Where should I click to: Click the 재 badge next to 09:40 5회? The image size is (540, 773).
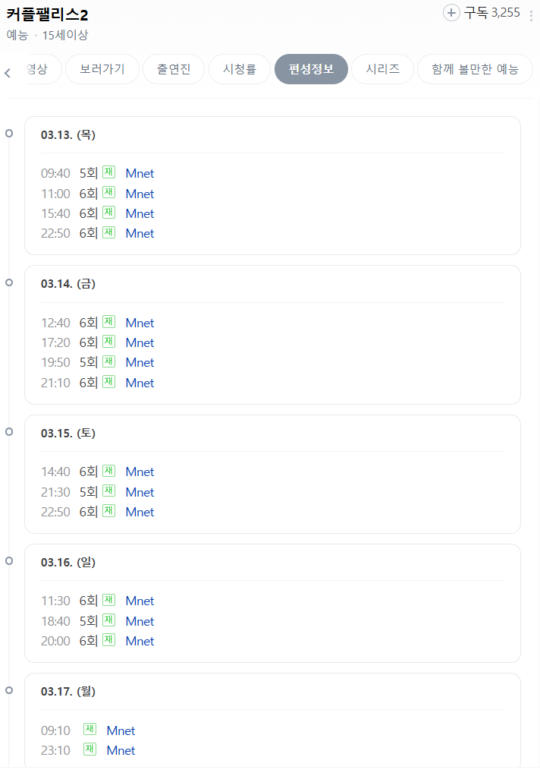pos(108,172)
